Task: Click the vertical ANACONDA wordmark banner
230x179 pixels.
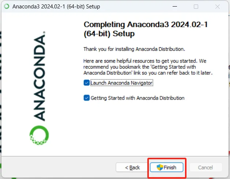Action: pos(39,76)
